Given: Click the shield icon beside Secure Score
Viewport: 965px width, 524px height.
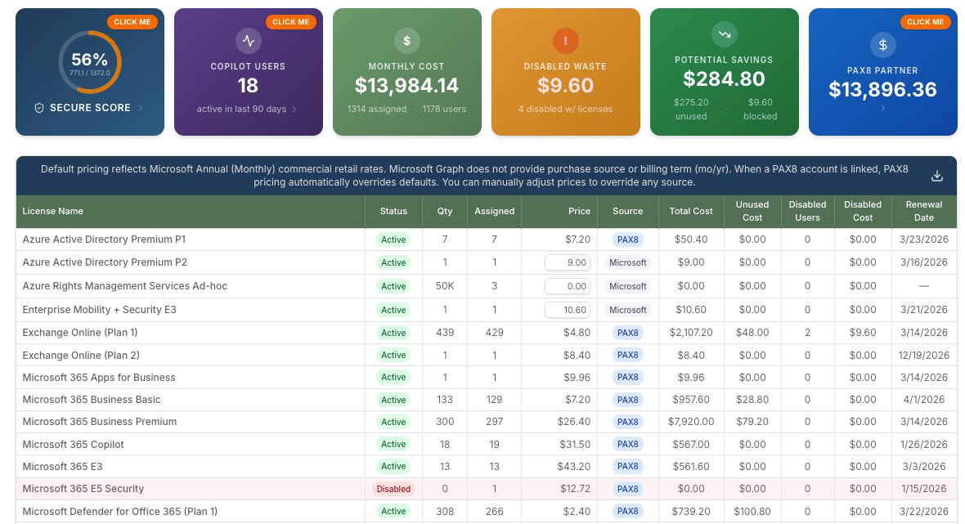Looking at the screenshot, I should pos(39,108).
